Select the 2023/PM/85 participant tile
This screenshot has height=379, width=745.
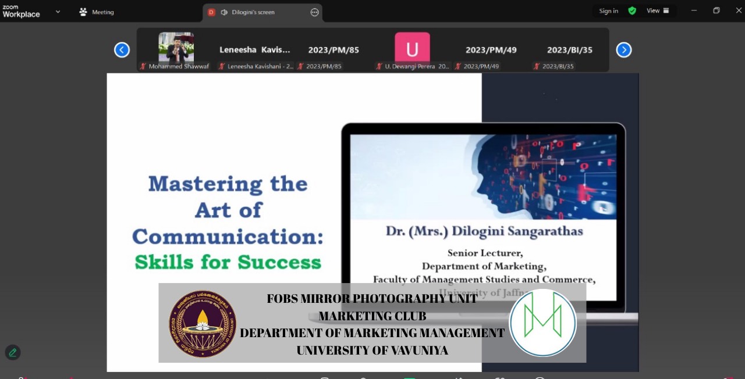coord(334,50)
